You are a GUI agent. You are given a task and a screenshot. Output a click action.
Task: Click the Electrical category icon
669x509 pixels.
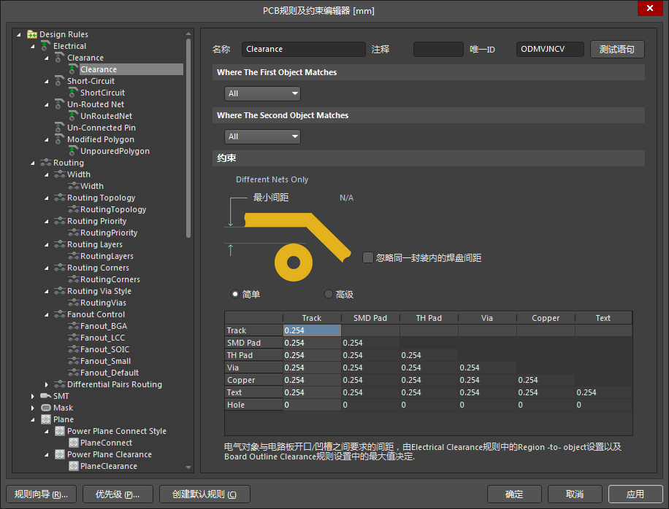pyautogui.click(x=46, y=45)
